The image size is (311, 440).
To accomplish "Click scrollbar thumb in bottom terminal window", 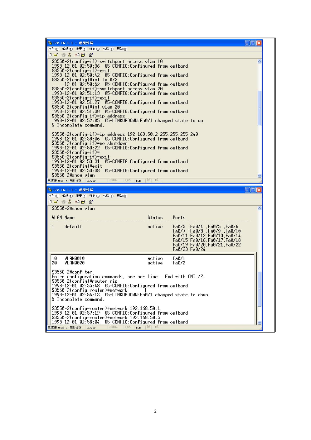I will 259,289.
